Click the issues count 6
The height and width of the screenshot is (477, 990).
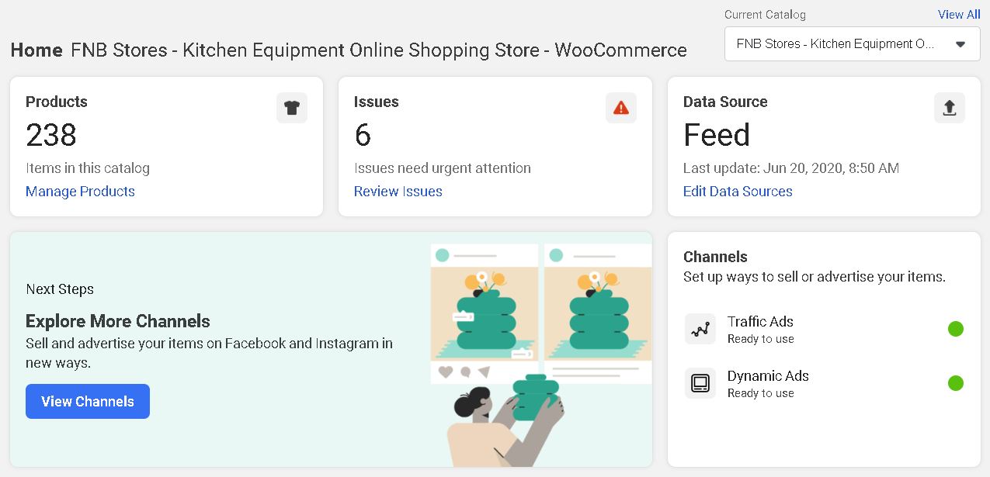coord(363,135)
